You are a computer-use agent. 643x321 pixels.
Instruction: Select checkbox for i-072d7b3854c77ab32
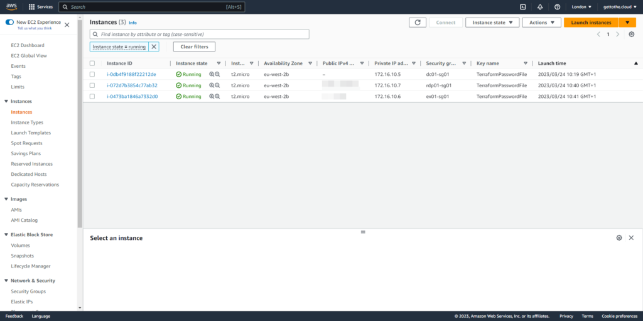92,85
